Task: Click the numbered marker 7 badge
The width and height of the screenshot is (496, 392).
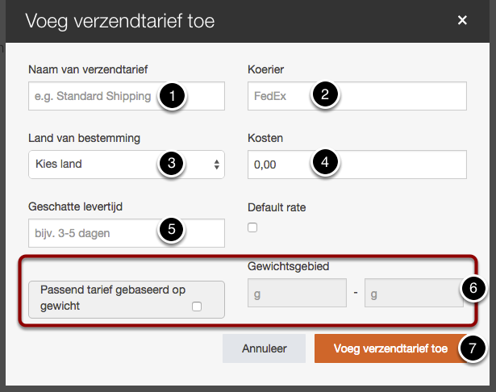Action: click(472, 348)
